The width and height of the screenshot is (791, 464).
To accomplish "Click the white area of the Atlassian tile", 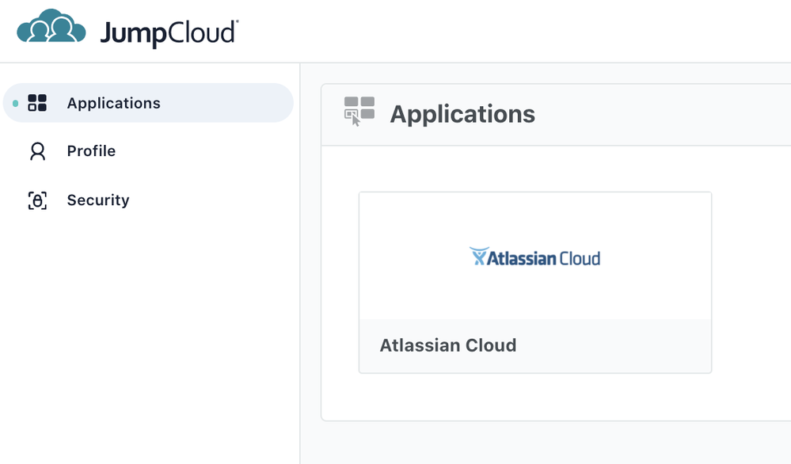I will pyautogui.click(x=535, y=256).
